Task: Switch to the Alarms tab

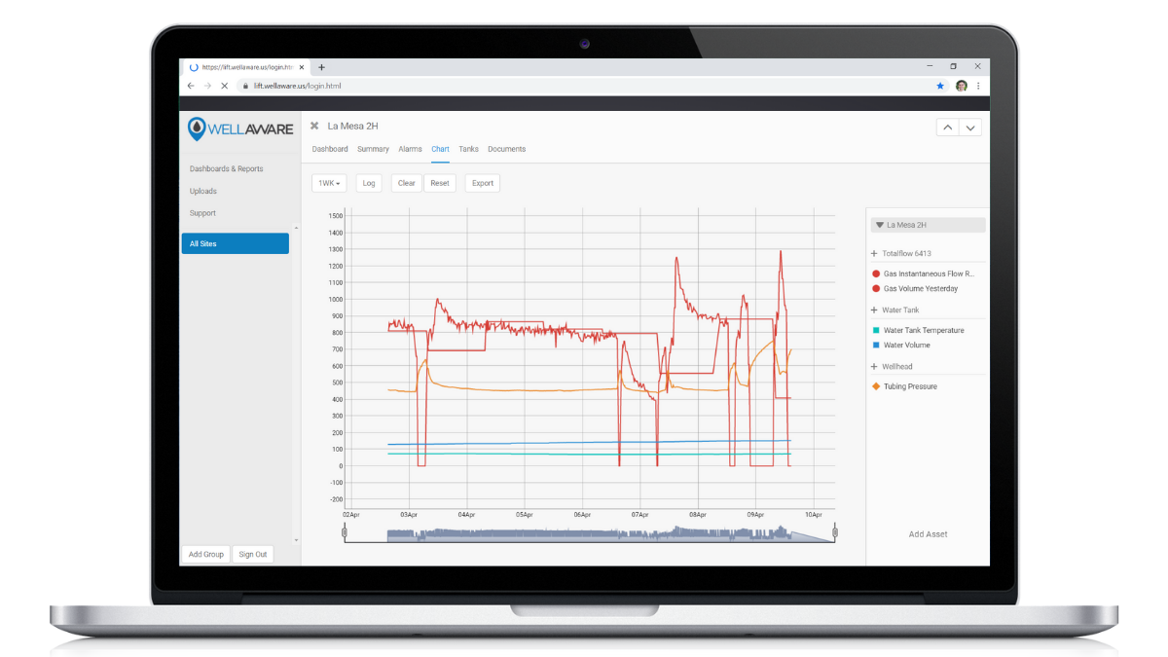Action: coord(410,149)
